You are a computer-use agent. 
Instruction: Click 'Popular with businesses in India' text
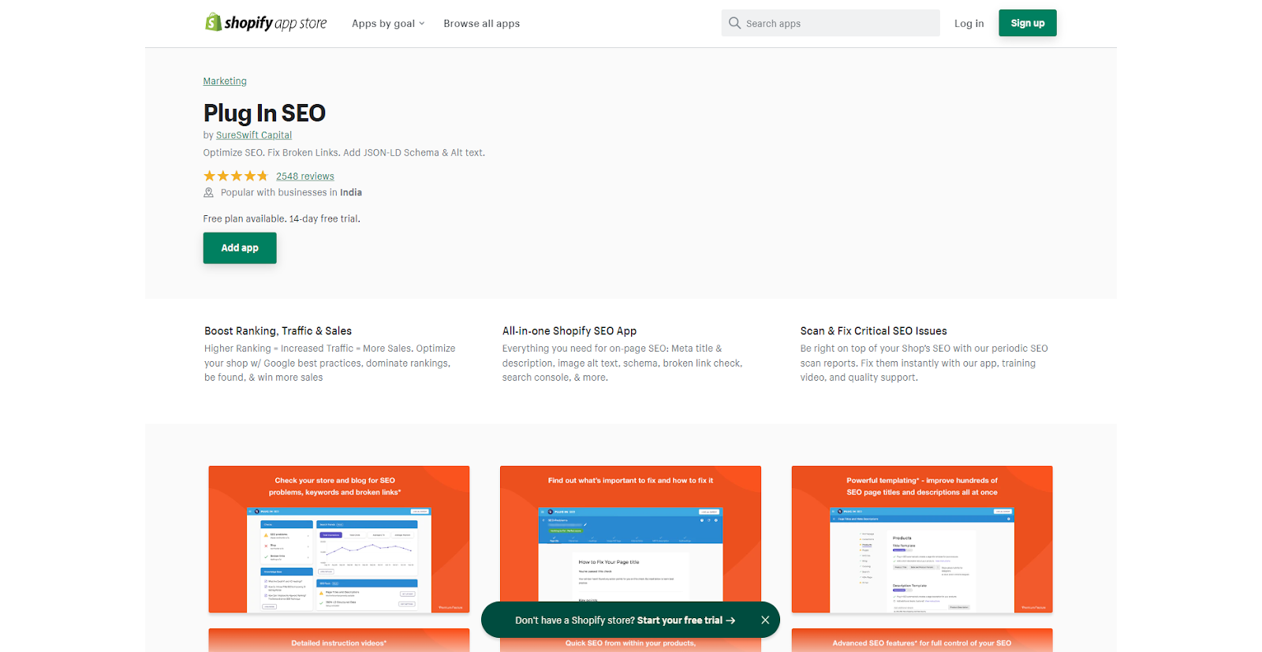point(291,192)
